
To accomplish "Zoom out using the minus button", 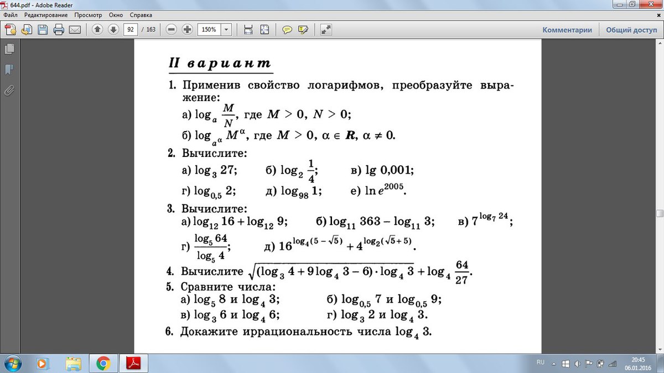I will (x=172, y=30).
